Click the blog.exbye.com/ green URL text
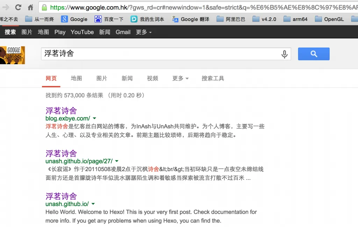The height and width of the screenshot is (227, 358). pyautogui.click(x=68, y=118)
